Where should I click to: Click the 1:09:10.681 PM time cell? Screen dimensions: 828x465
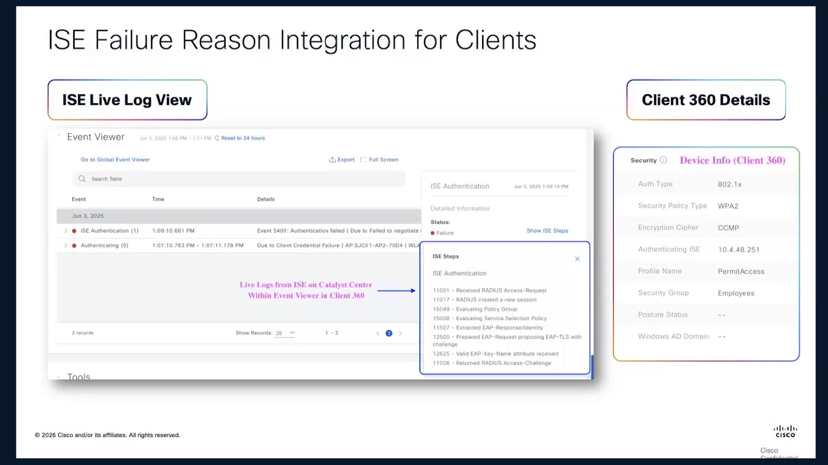point(173,231)
